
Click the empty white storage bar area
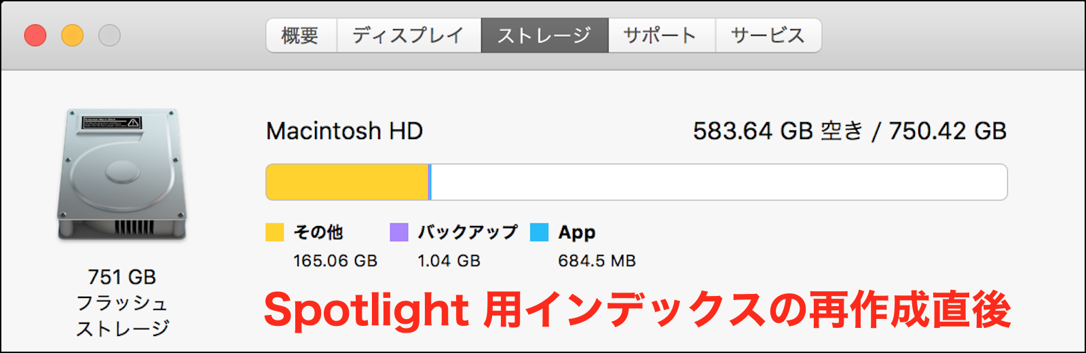718,182
